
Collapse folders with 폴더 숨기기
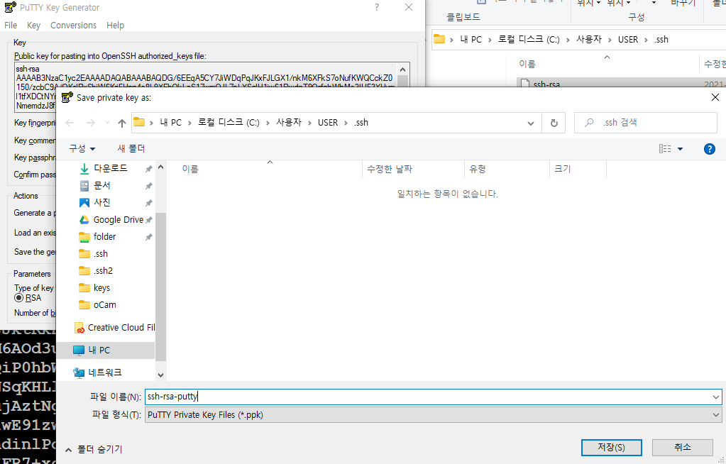pyautogui.click(x=94, y=449)
